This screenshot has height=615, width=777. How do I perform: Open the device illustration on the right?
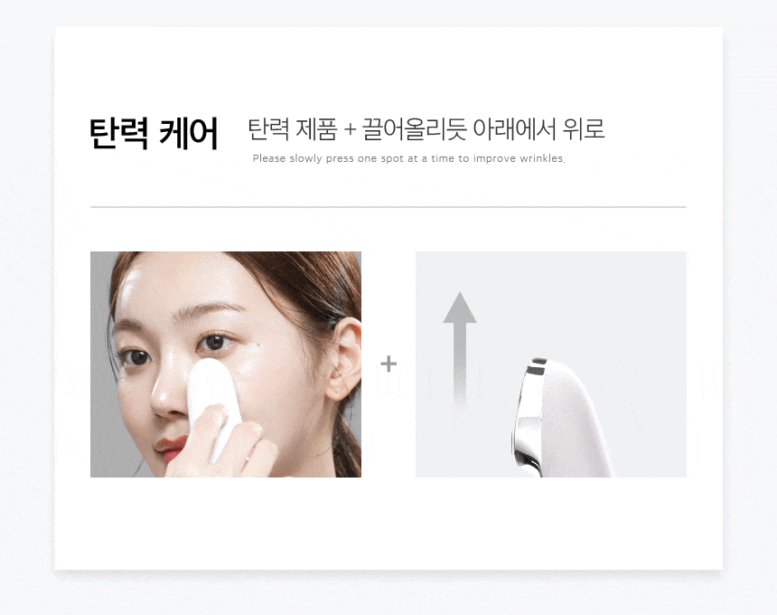click(550, 364)
